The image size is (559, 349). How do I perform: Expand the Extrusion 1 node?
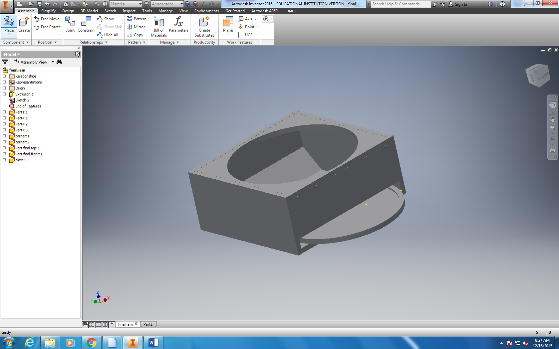pos(5,94)
